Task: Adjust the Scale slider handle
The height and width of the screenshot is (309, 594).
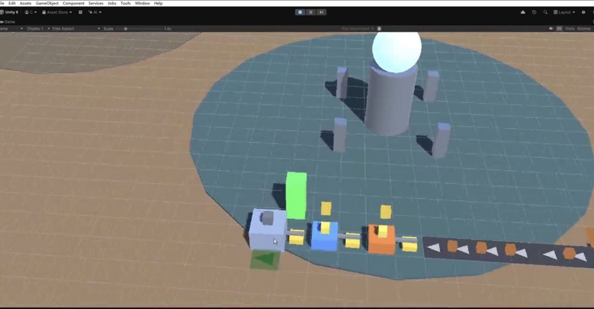Action: point(125,29)
